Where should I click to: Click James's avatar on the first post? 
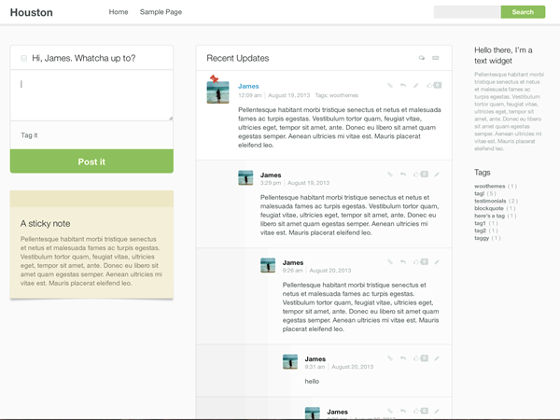(x=217, y=91)
